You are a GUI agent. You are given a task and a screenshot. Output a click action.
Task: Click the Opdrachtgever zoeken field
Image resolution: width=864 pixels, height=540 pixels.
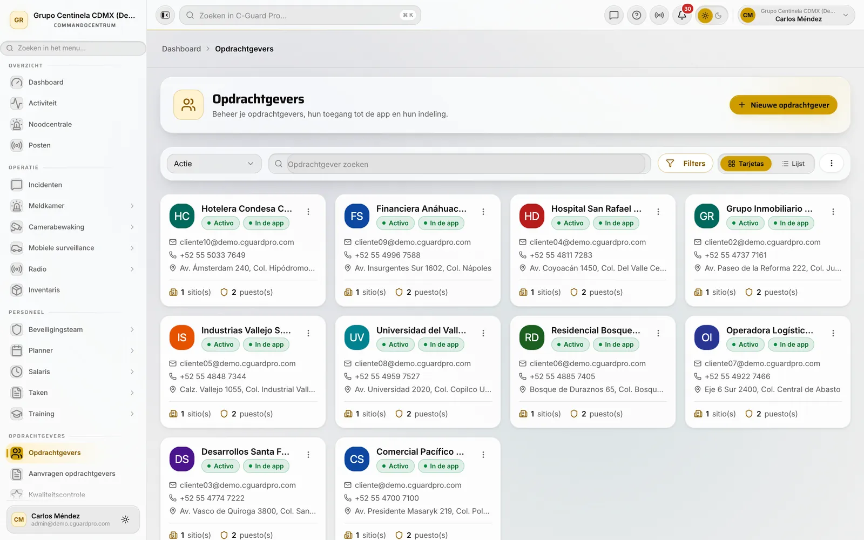click(x=460, y=164)
